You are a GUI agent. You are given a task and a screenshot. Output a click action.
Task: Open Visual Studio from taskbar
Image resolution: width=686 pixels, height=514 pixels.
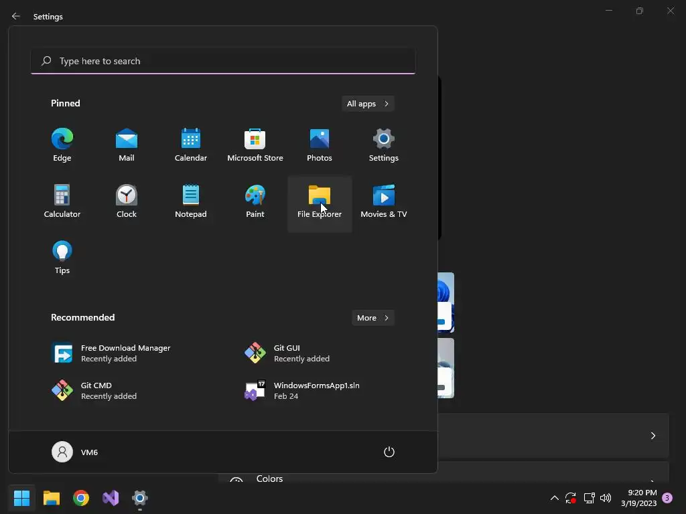tap(111, 498)
